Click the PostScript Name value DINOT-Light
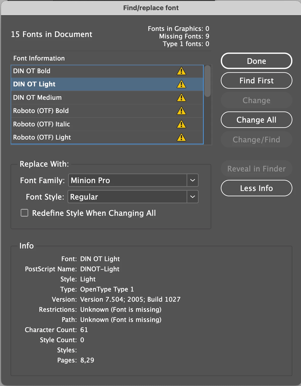The height and width of the screenshot is (386, 301). 100,269
